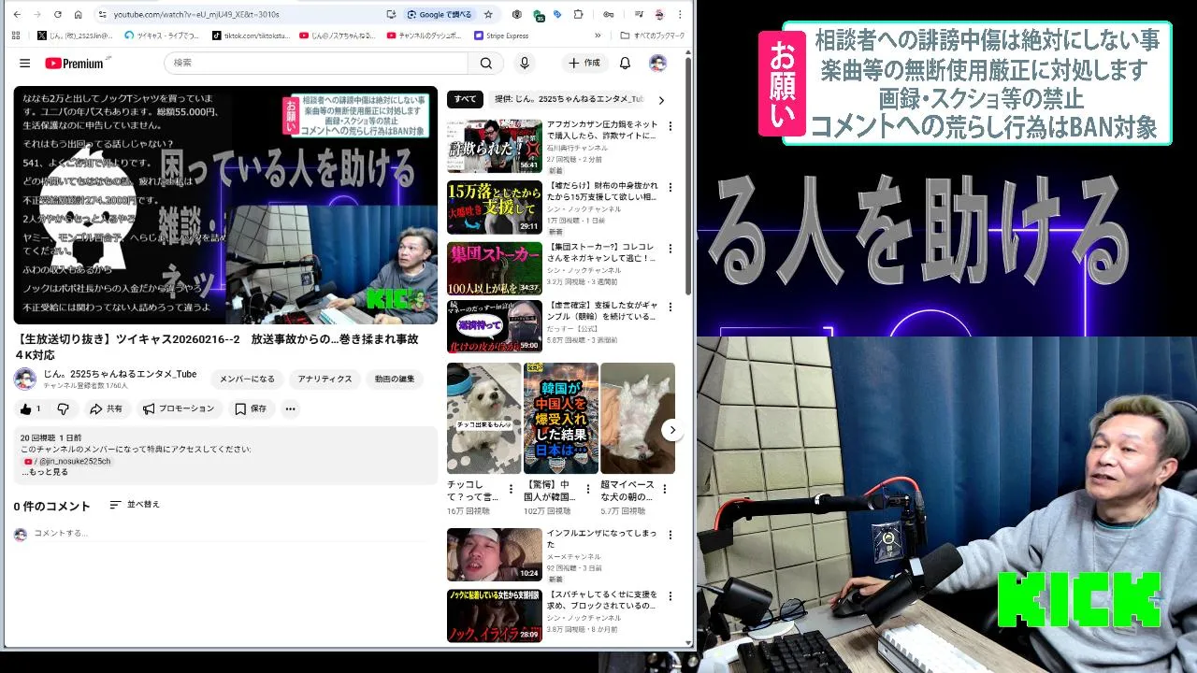Expand description with ...もっと見る
Viewport: 1197px width, 673px height.
coord(45,472)
